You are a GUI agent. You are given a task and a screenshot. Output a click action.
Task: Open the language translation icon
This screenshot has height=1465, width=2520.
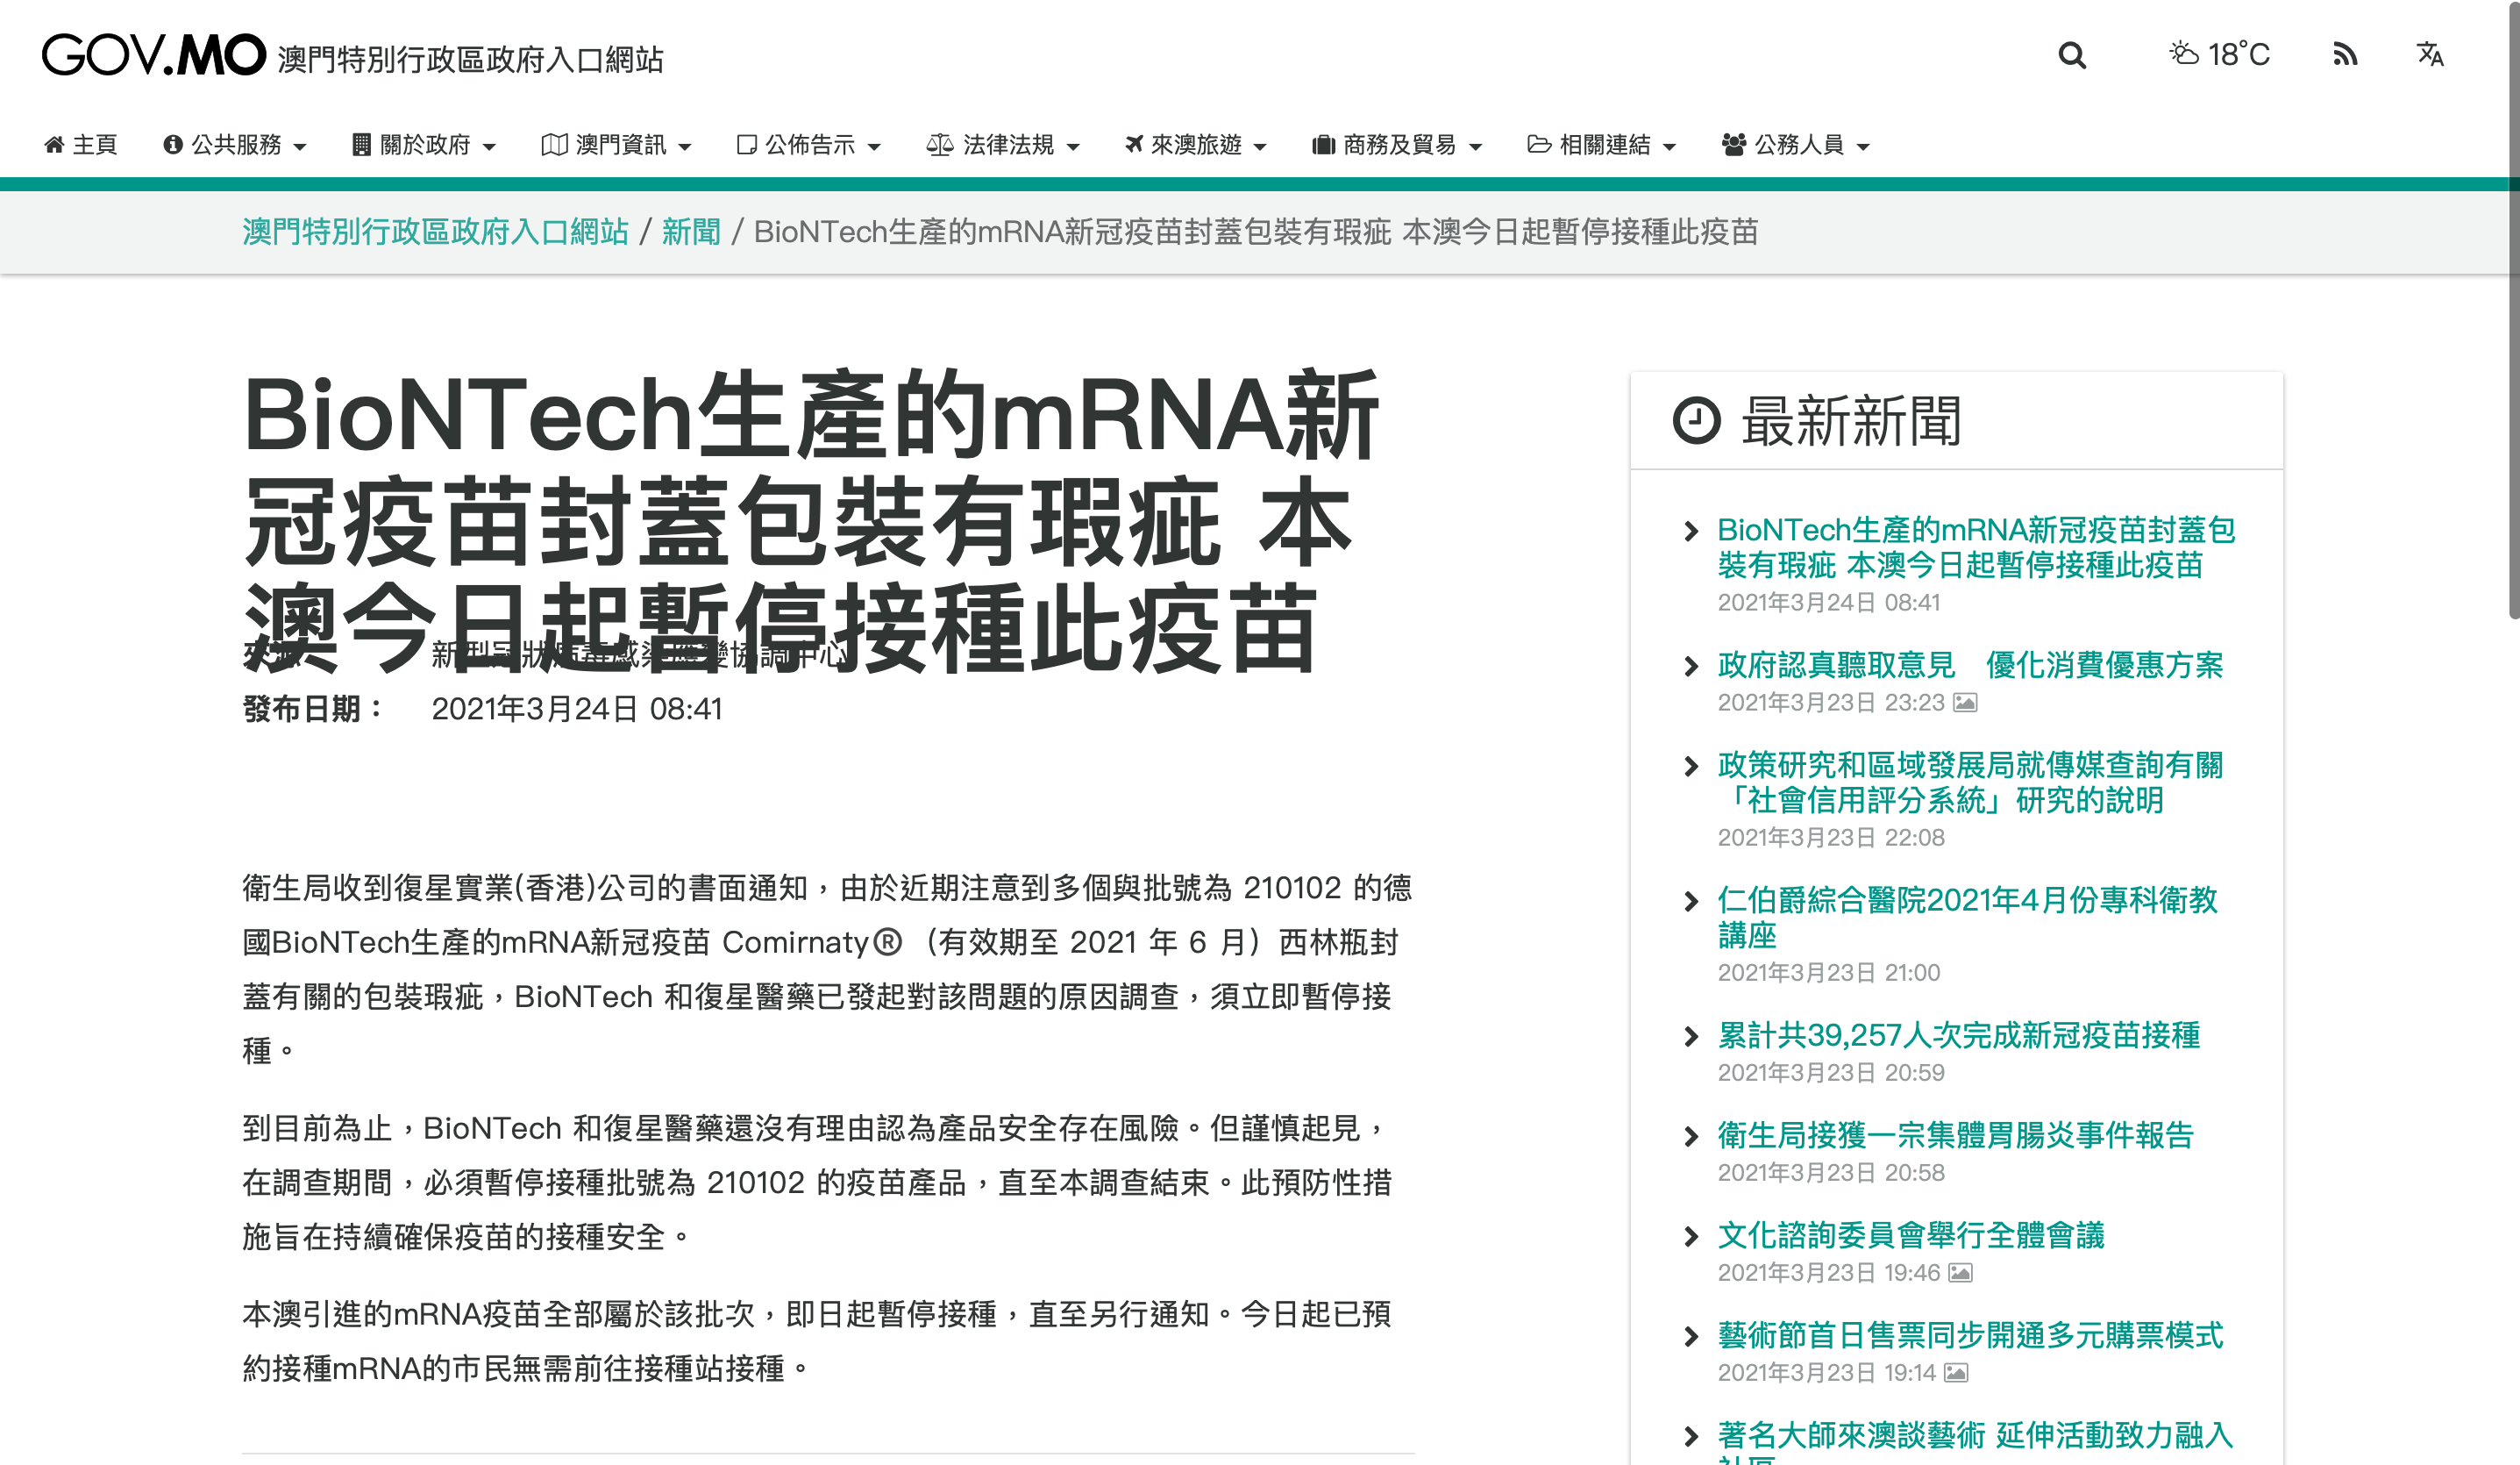(2429, 55)
